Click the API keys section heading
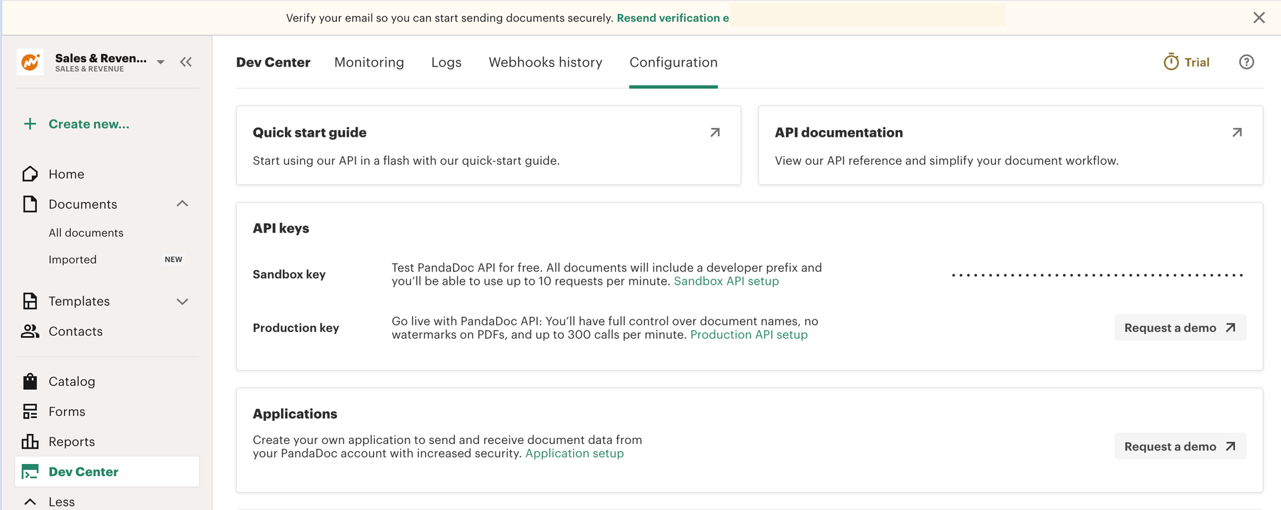The image size is (1281, 510). [x=281, y=228]
